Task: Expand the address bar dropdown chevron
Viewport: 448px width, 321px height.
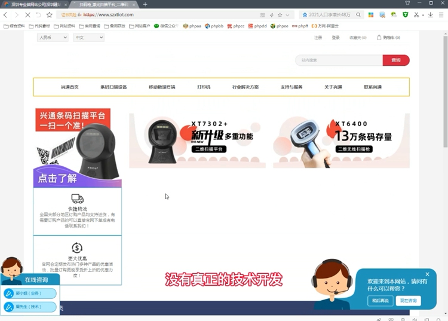Action: click(287, 15)
